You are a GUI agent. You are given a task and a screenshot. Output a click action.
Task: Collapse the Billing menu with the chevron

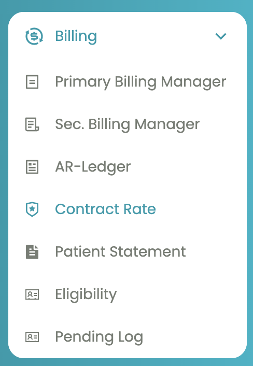coord(220,36)
